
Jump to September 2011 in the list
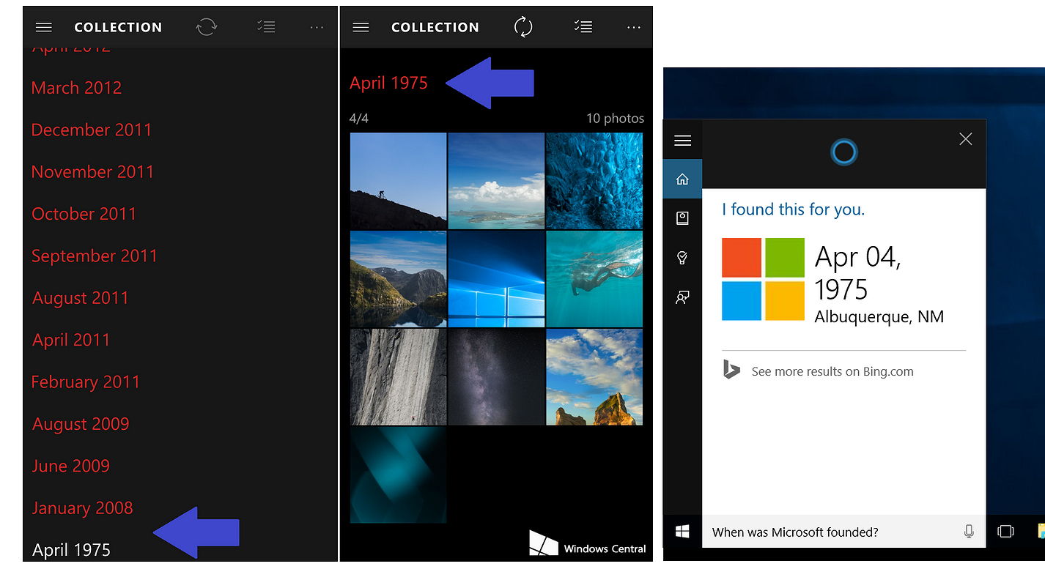(95, 256)
